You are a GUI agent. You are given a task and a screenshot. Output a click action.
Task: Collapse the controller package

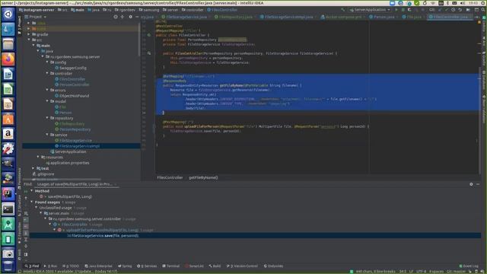click(x=47, y=73)
